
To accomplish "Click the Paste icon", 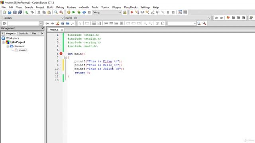I will tap(49, 12).
